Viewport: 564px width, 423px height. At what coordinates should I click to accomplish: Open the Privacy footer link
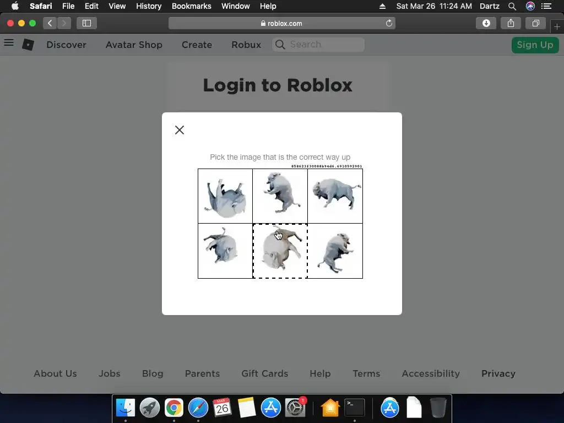(498, 373)
